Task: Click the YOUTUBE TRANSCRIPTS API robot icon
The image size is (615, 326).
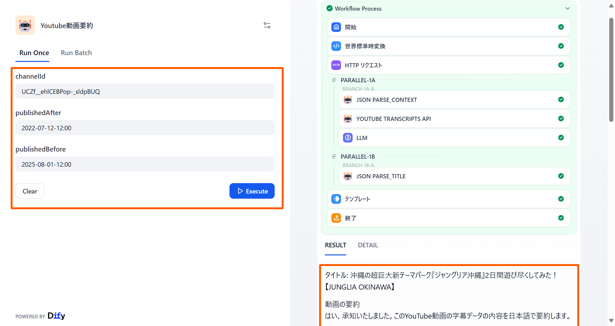Action: click(x=348, y=119)
